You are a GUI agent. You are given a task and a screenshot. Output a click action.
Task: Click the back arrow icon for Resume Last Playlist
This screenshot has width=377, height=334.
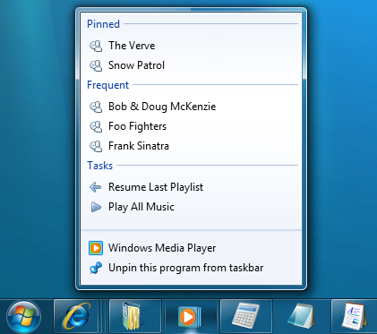[x=96, y=187]
